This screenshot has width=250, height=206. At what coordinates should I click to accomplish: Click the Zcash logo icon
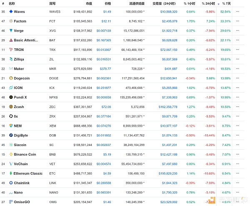(11, 107)
